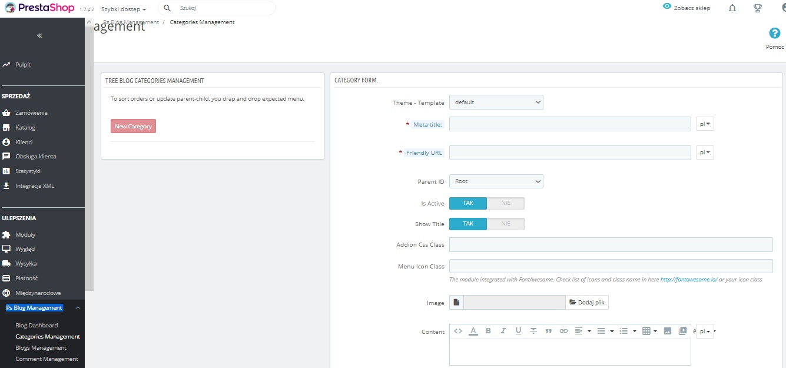Open Content language pl dropdown
This screenshot has width=786, height=368.
[x=705, y=331]
